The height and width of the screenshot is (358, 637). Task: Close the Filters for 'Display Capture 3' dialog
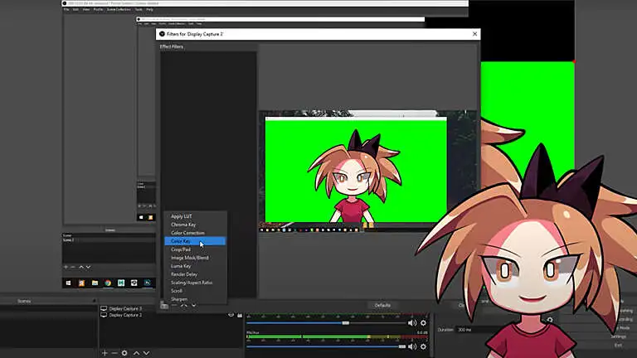pyautogui.click(x=475, y=34)
